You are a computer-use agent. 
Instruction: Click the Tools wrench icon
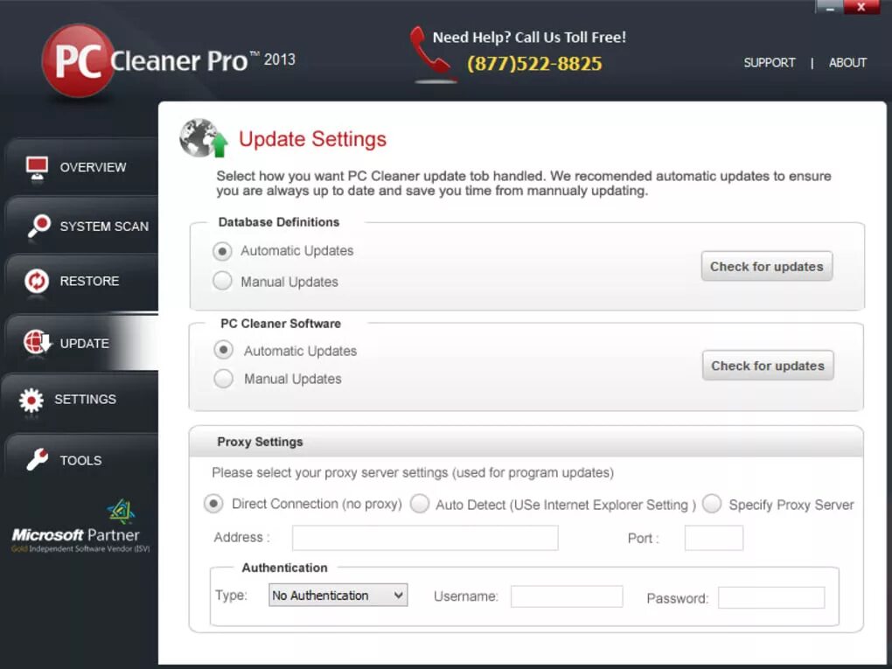pyautogui.click(x=38, y=460)
